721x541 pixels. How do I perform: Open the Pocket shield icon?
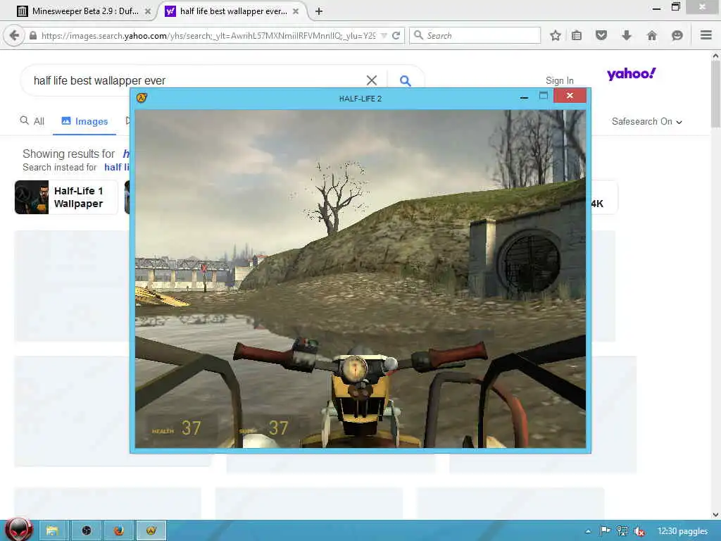point(601,35)
